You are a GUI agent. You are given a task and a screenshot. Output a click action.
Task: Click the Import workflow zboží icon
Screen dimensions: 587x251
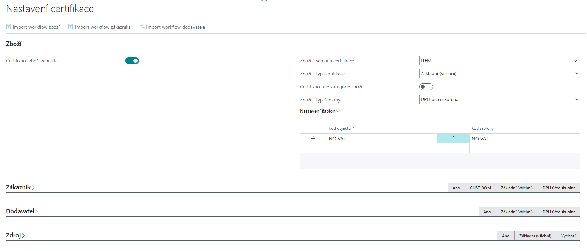point(9,27)
